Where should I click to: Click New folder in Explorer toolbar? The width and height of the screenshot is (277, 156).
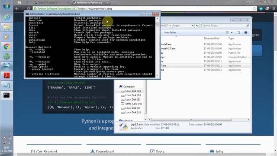click(170, 32)
